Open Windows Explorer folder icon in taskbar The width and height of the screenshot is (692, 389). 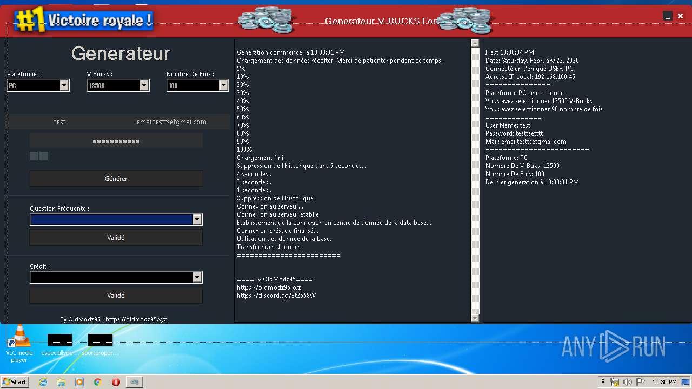tap(61, 382)
